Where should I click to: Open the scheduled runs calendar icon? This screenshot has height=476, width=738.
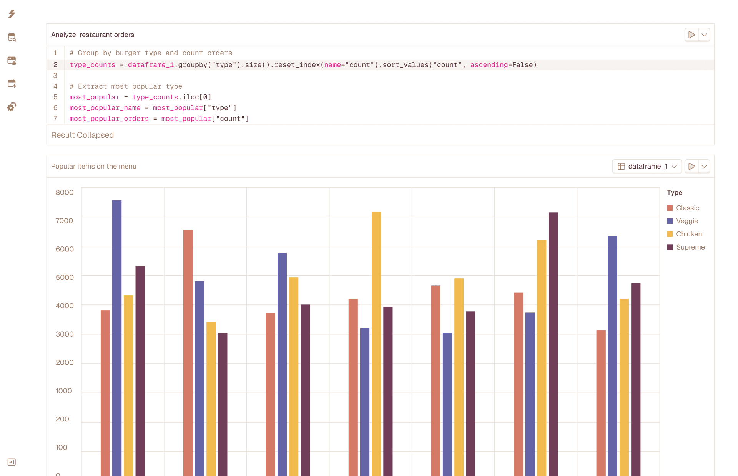click(12, 83)
